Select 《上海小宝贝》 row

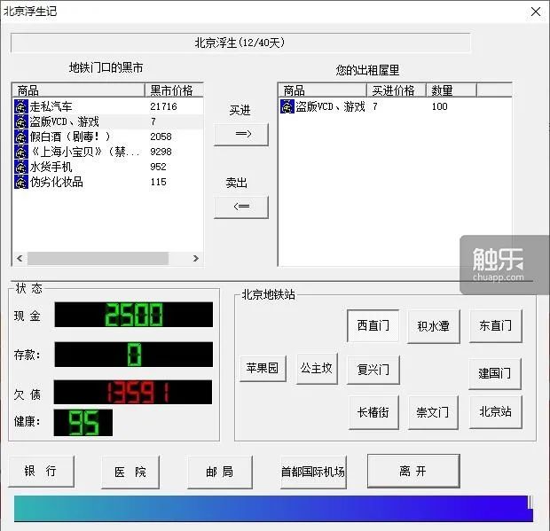(108, 152)
